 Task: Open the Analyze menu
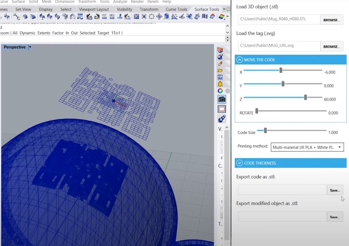(x=120, y=2)
